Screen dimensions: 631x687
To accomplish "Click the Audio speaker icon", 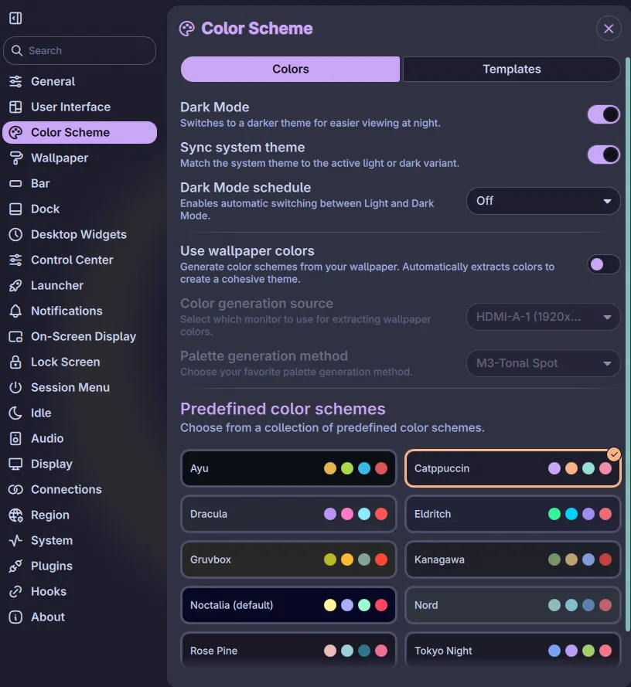I will pos(15,439).
